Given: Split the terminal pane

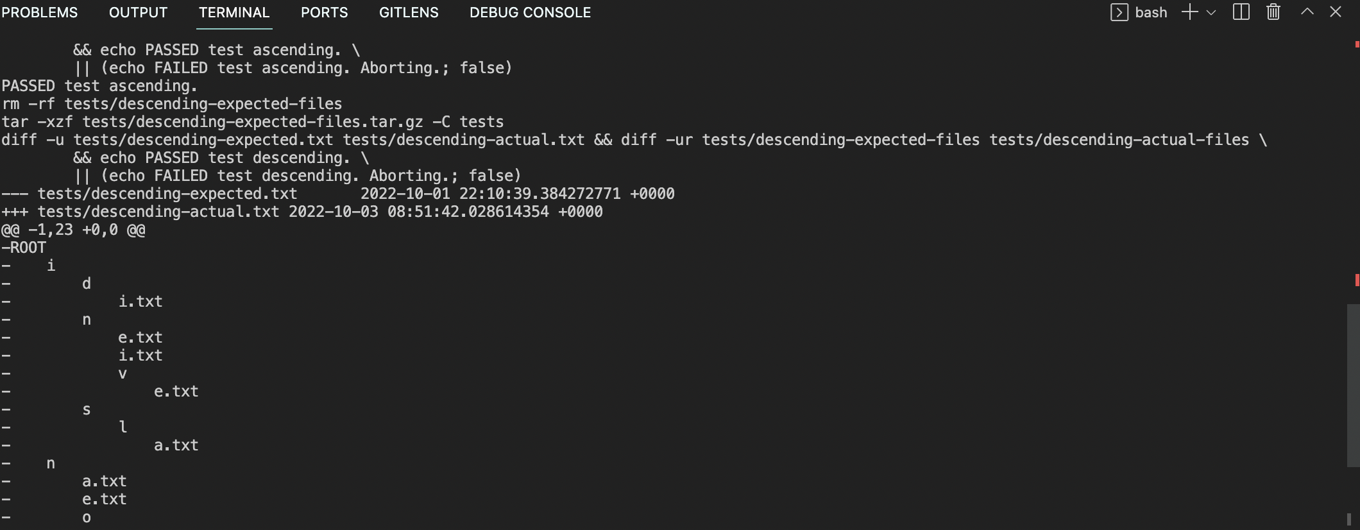Looking at the screenshot, I should (1241, 13).
